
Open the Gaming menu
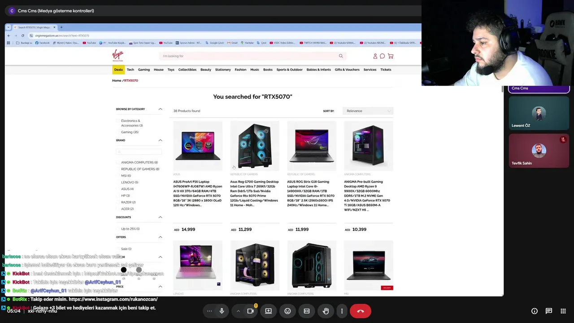pyautogui.click(x=144, y=70)
